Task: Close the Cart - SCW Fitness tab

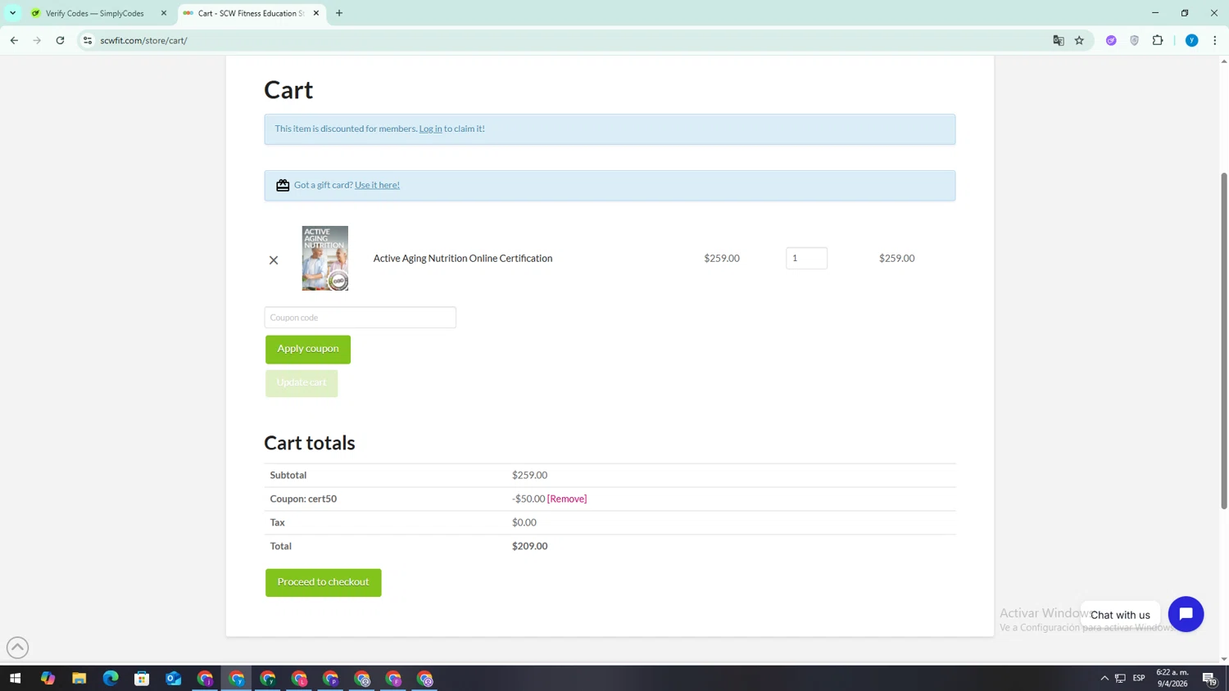Action: coord(316,13)
